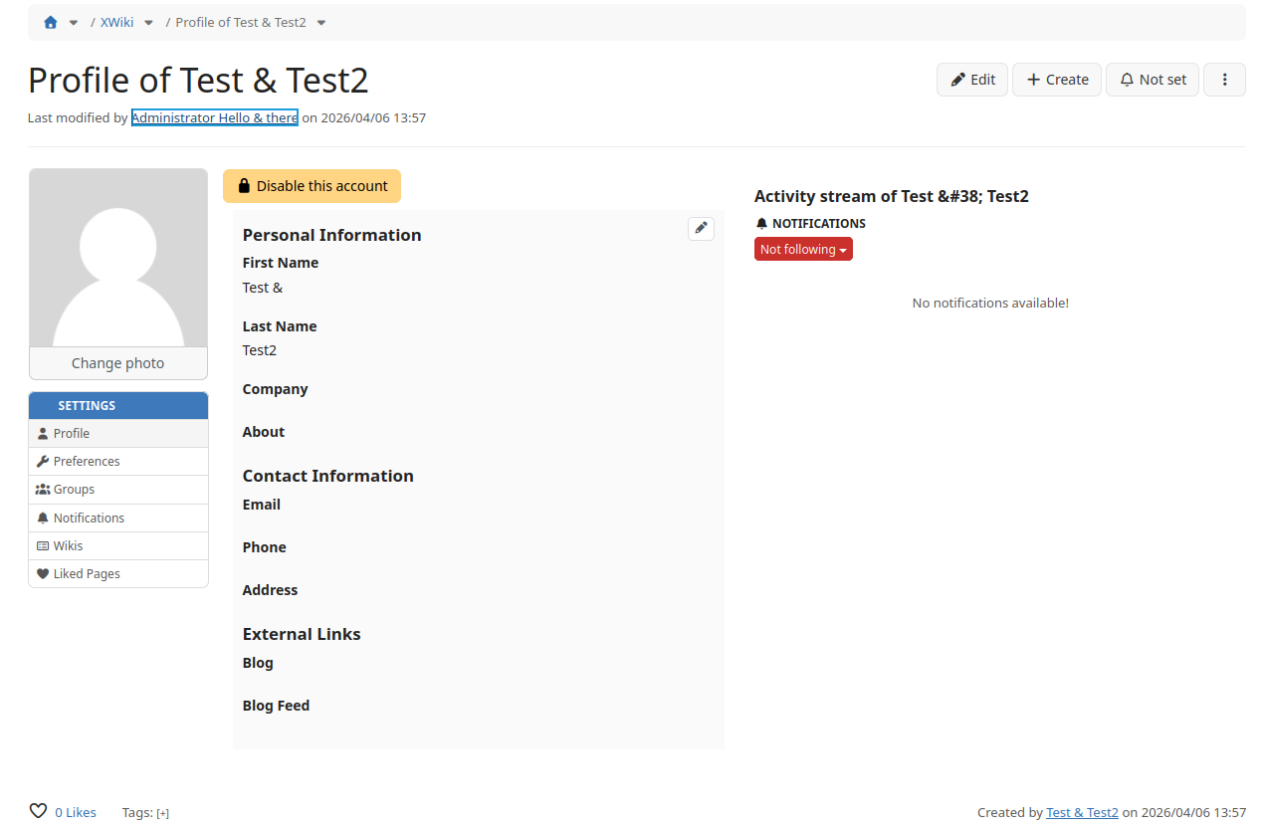Expand the home breadcrumb dropdown arrow

tap(74, 23)
